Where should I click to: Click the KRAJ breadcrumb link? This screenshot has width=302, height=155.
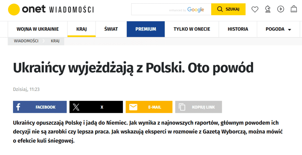55,41
